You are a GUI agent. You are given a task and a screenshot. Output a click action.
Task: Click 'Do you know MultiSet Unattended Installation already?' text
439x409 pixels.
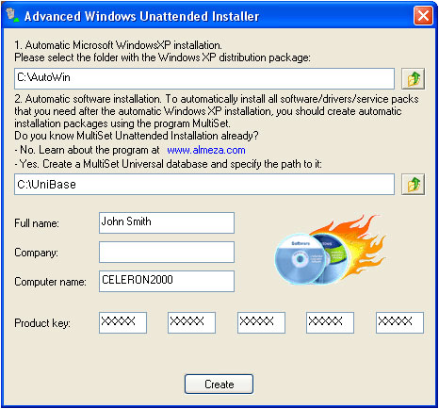click(x=137, y=136)
